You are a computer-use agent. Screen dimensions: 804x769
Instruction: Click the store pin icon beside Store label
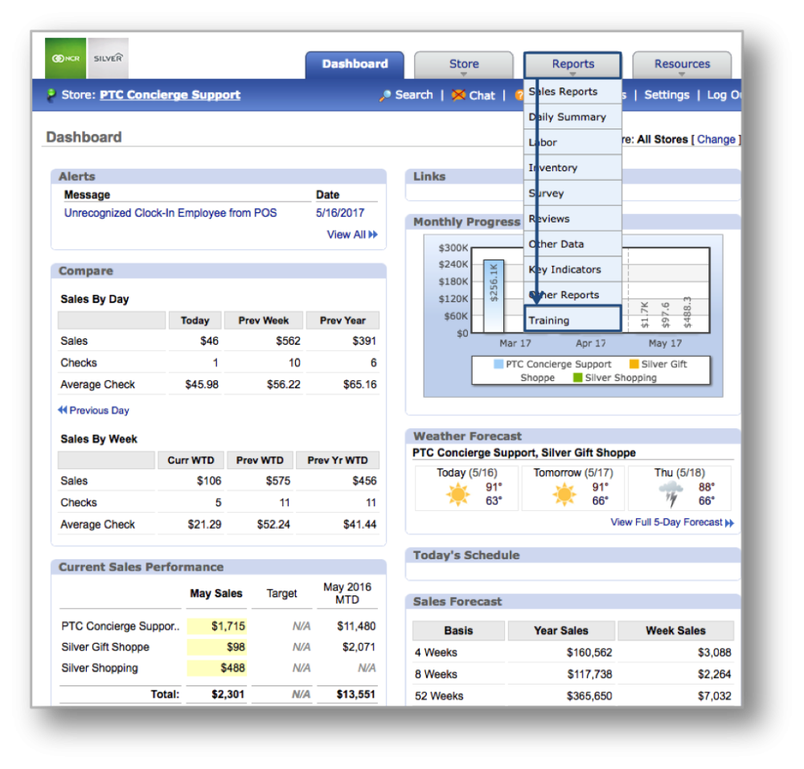tap(51, 95)
